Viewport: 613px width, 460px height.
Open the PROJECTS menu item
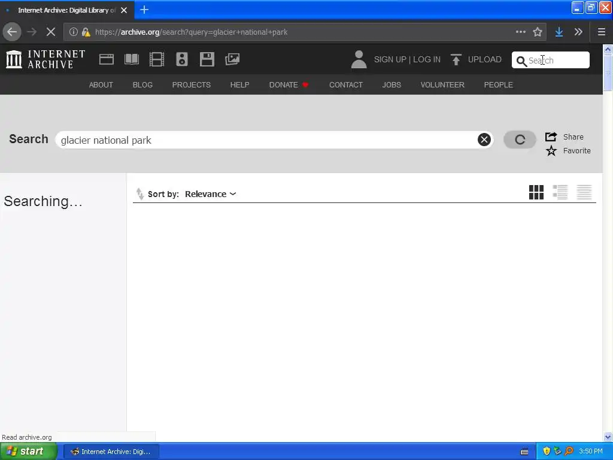pyautogui.click(x=192, y=84)
